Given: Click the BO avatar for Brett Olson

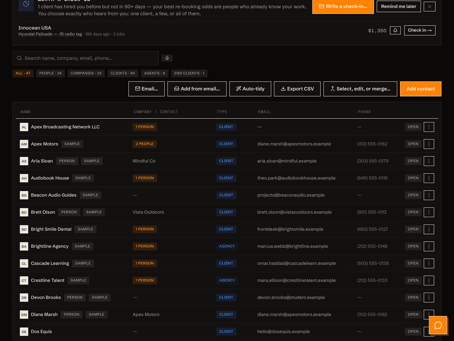Looking at the screenshot, I should (24, 212).
